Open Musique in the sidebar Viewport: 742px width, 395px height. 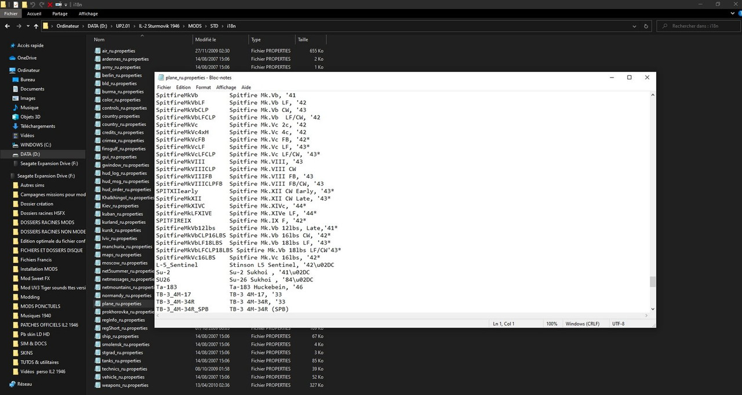(x=29, y=107)
